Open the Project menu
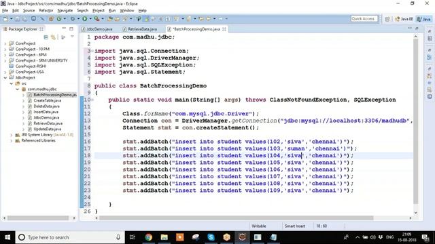 pyautogui.click(x=98, y=11)
